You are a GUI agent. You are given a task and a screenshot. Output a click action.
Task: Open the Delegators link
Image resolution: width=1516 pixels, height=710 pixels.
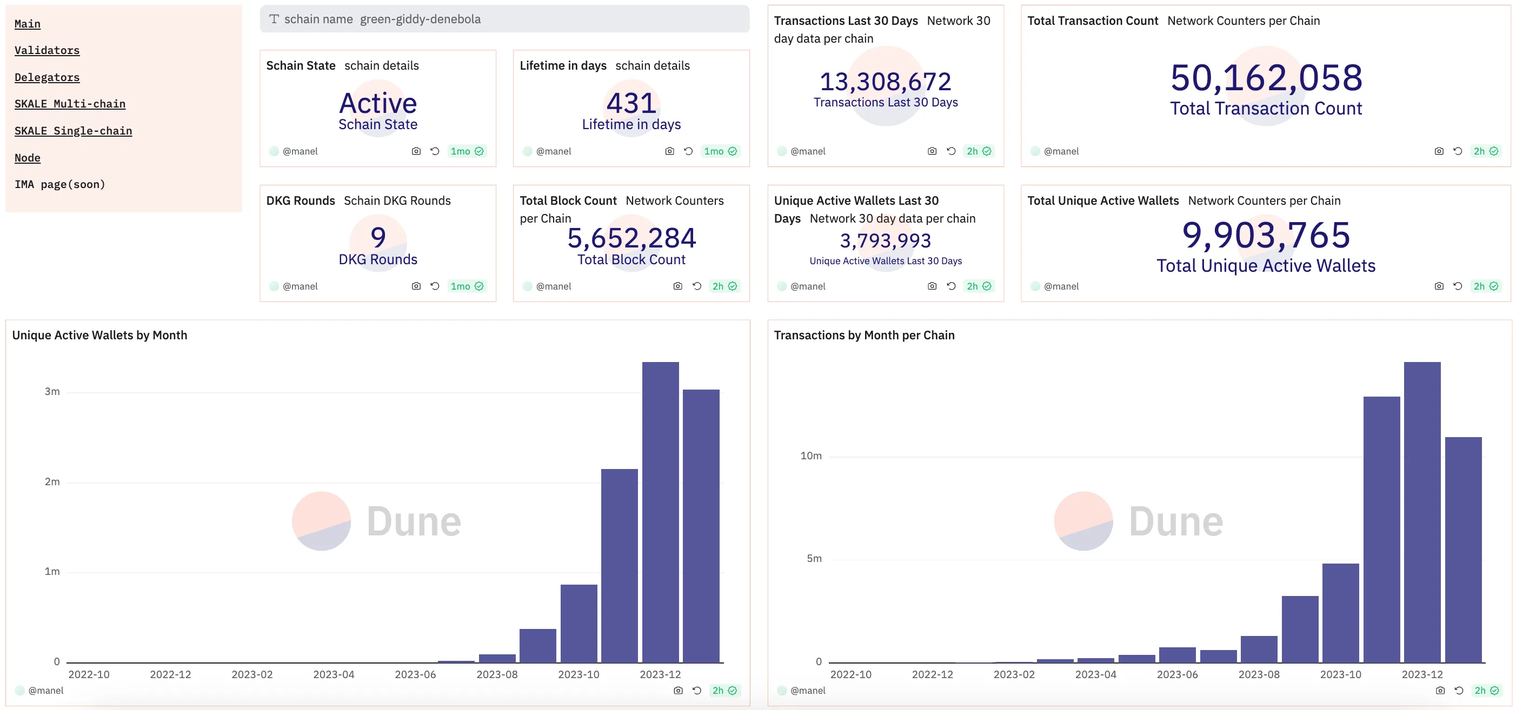47,77
